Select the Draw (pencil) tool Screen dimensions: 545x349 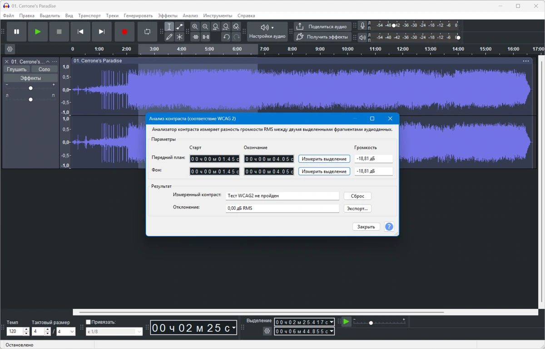(x=169, y=37)
